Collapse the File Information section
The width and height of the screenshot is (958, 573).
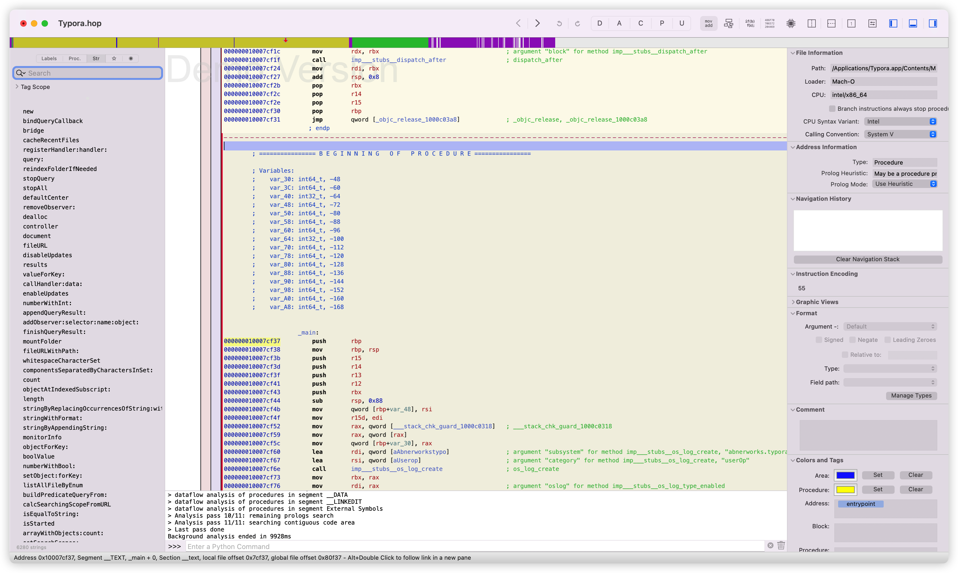pos(793,53)
